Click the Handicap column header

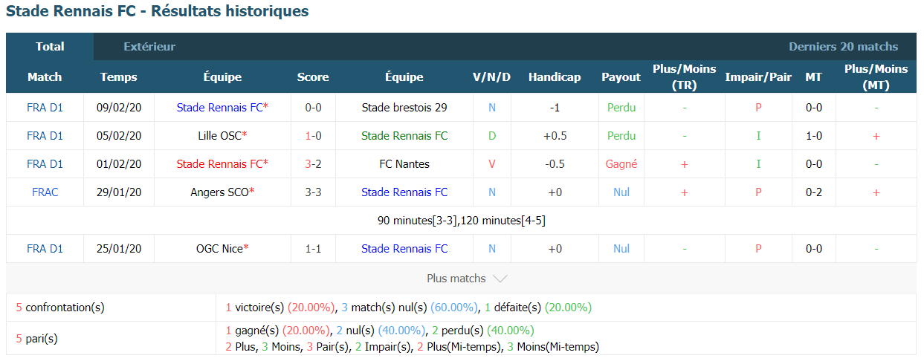click(555, 77)
